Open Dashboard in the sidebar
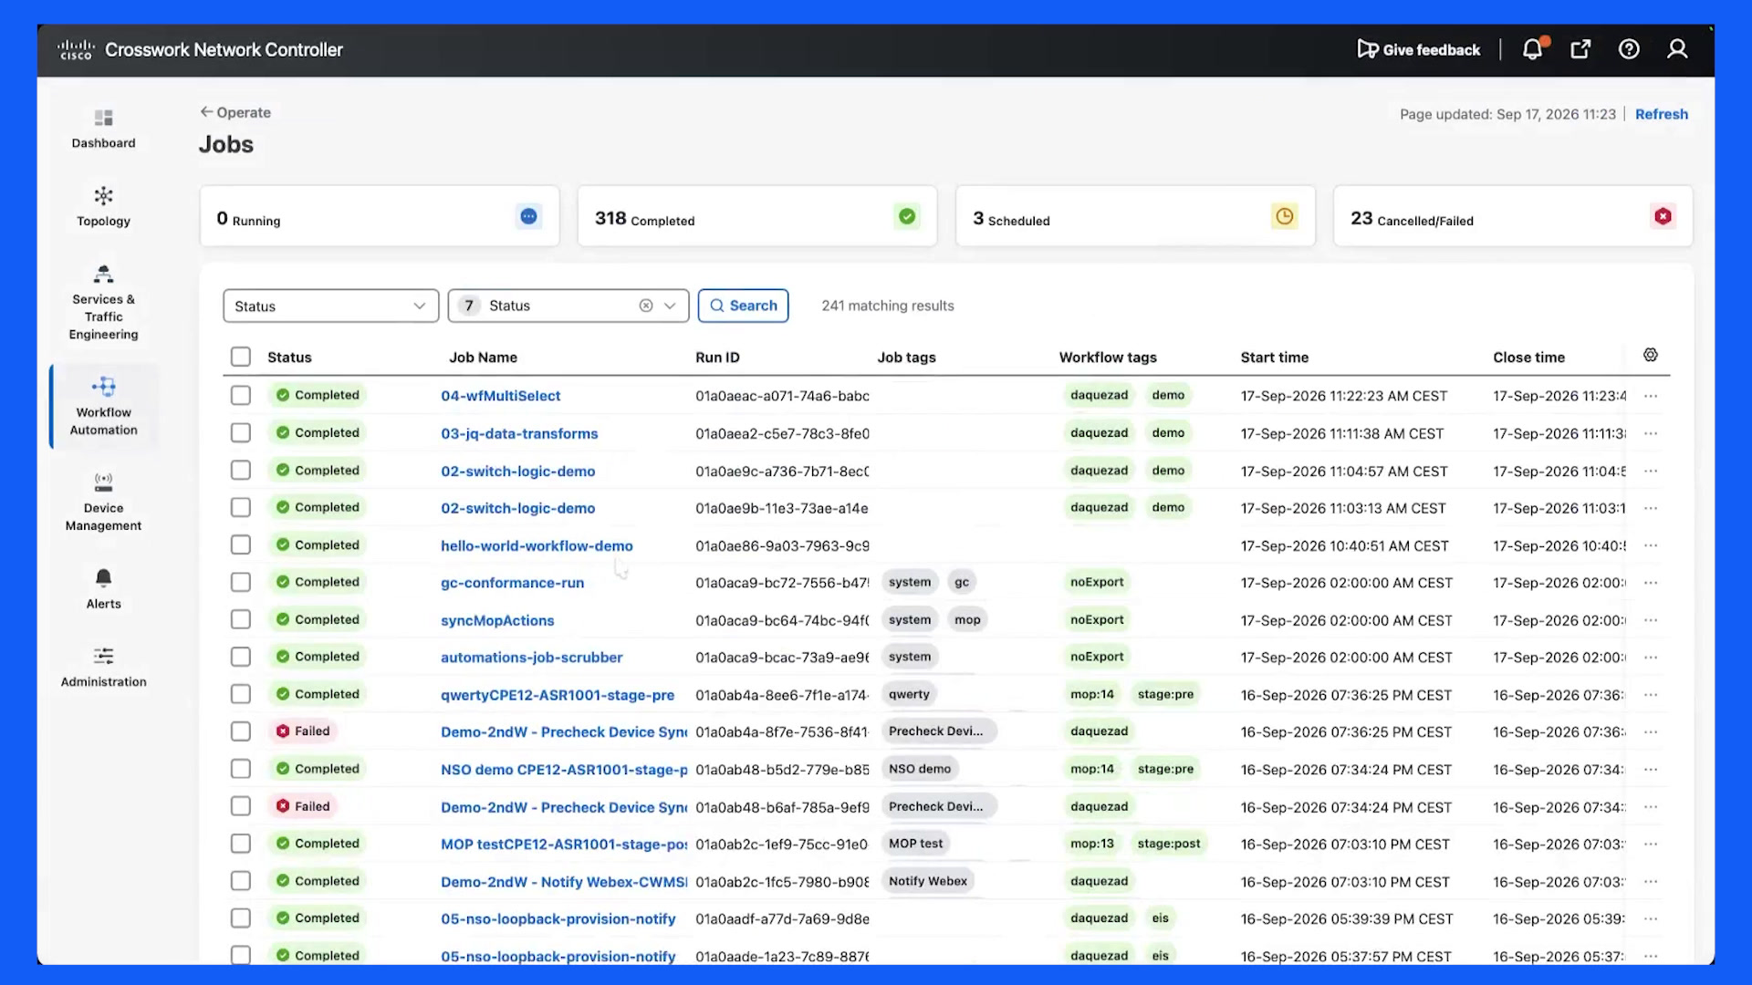 pyautogui.click(x=103, y=129)
